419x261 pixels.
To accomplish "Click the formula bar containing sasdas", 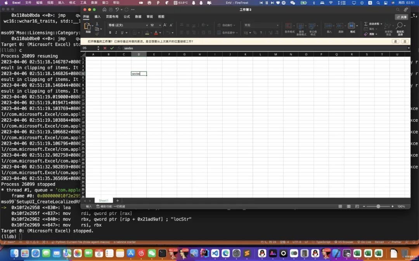I will coord(265,48).
